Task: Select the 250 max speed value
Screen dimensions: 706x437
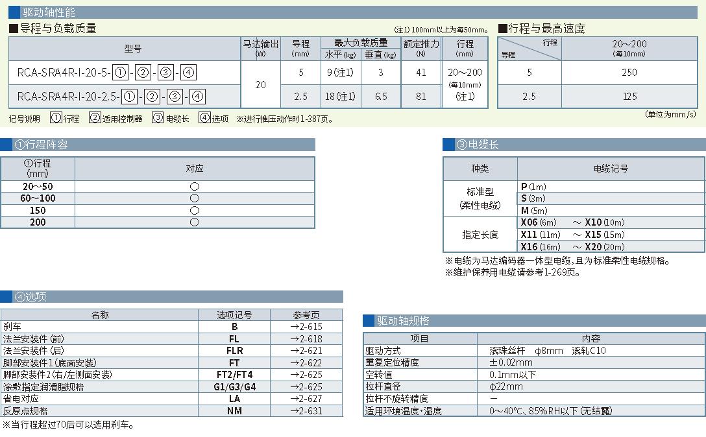Action: 629,73
